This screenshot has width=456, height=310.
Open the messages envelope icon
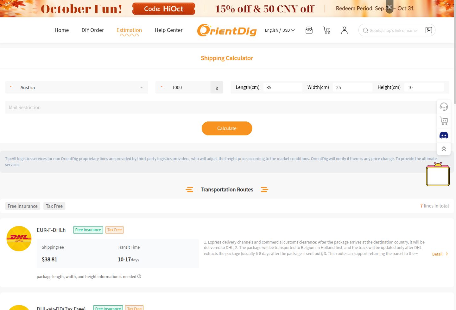(309, 30)
